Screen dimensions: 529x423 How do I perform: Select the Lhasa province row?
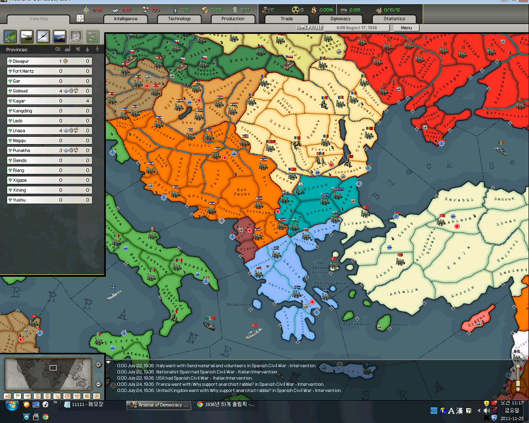pyautogui.click(x=49, y=131)
